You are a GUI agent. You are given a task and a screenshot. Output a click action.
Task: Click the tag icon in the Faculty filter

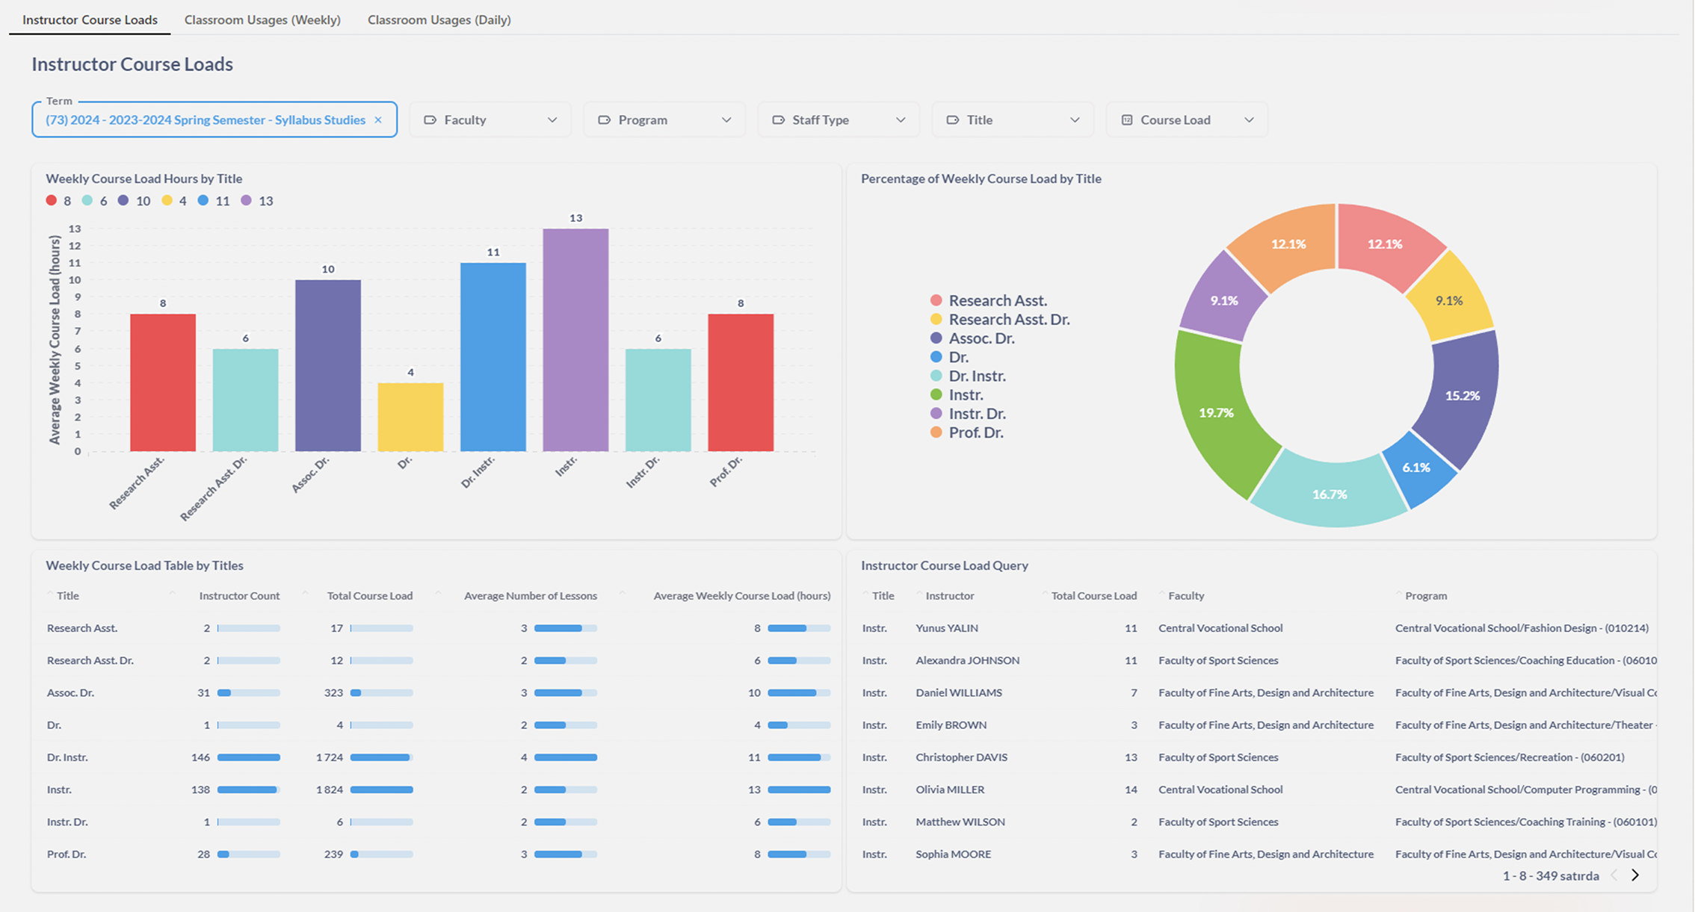pyautogui.click(x=430, y=120)
